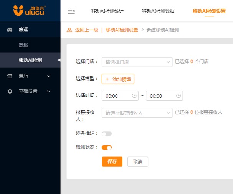Enable the 逐条推送 switch
The height and width of the screenshot is (194, 233).
(107, 133)
